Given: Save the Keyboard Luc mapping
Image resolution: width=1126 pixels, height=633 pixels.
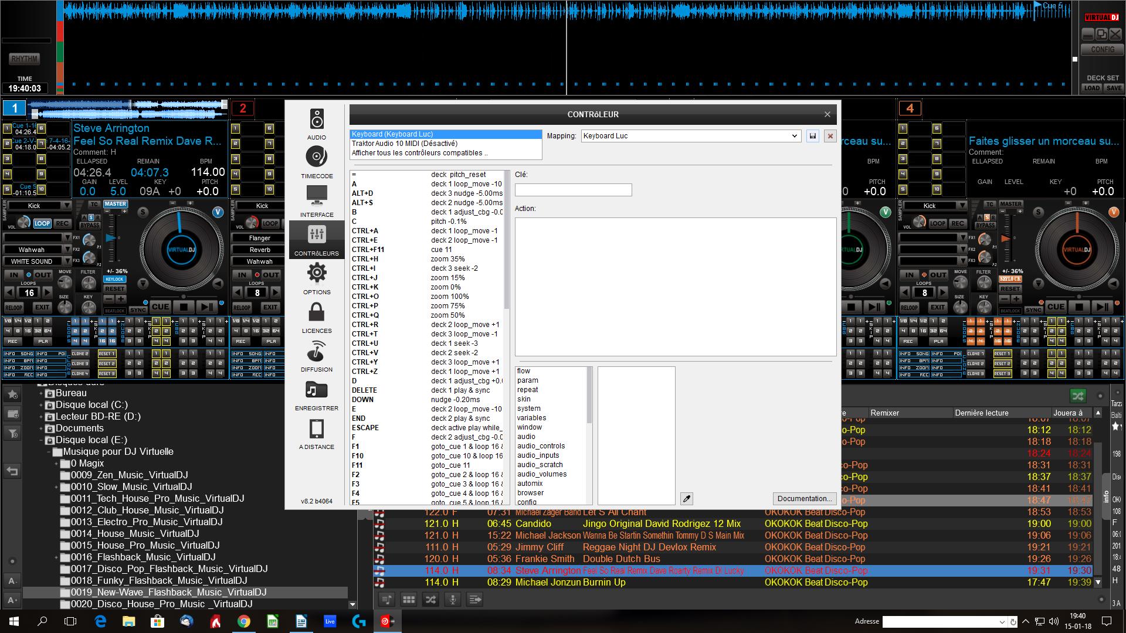Looking at the screenshot, I should point(812,136).
